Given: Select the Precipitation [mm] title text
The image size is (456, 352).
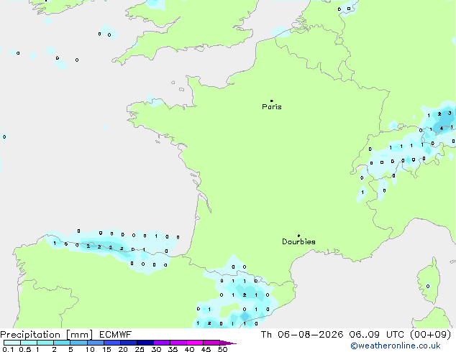Looking at the screenshot, I should click(47, 335).
